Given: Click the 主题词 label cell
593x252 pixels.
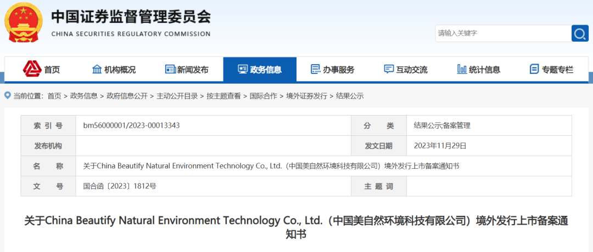Looking at the screenshot, I should click(x=378, y=186).
